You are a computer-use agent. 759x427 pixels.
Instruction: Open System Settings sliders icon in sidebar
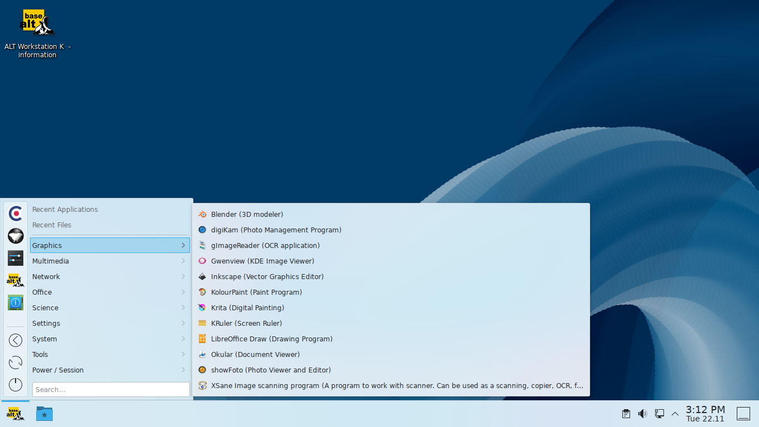(x=16, y=258)
